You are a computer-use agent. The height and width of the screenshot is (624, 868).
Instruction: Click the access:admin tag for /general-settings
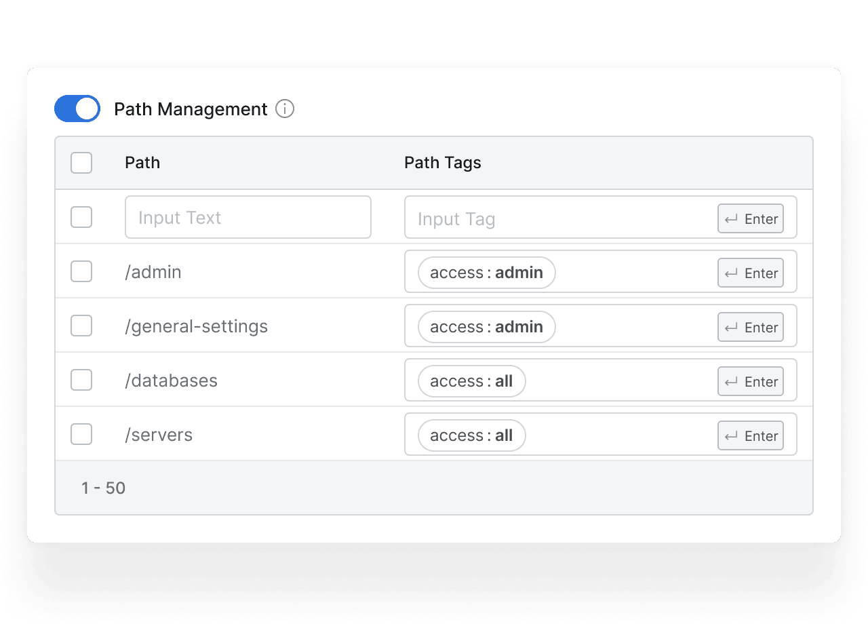tap(486, 327)
